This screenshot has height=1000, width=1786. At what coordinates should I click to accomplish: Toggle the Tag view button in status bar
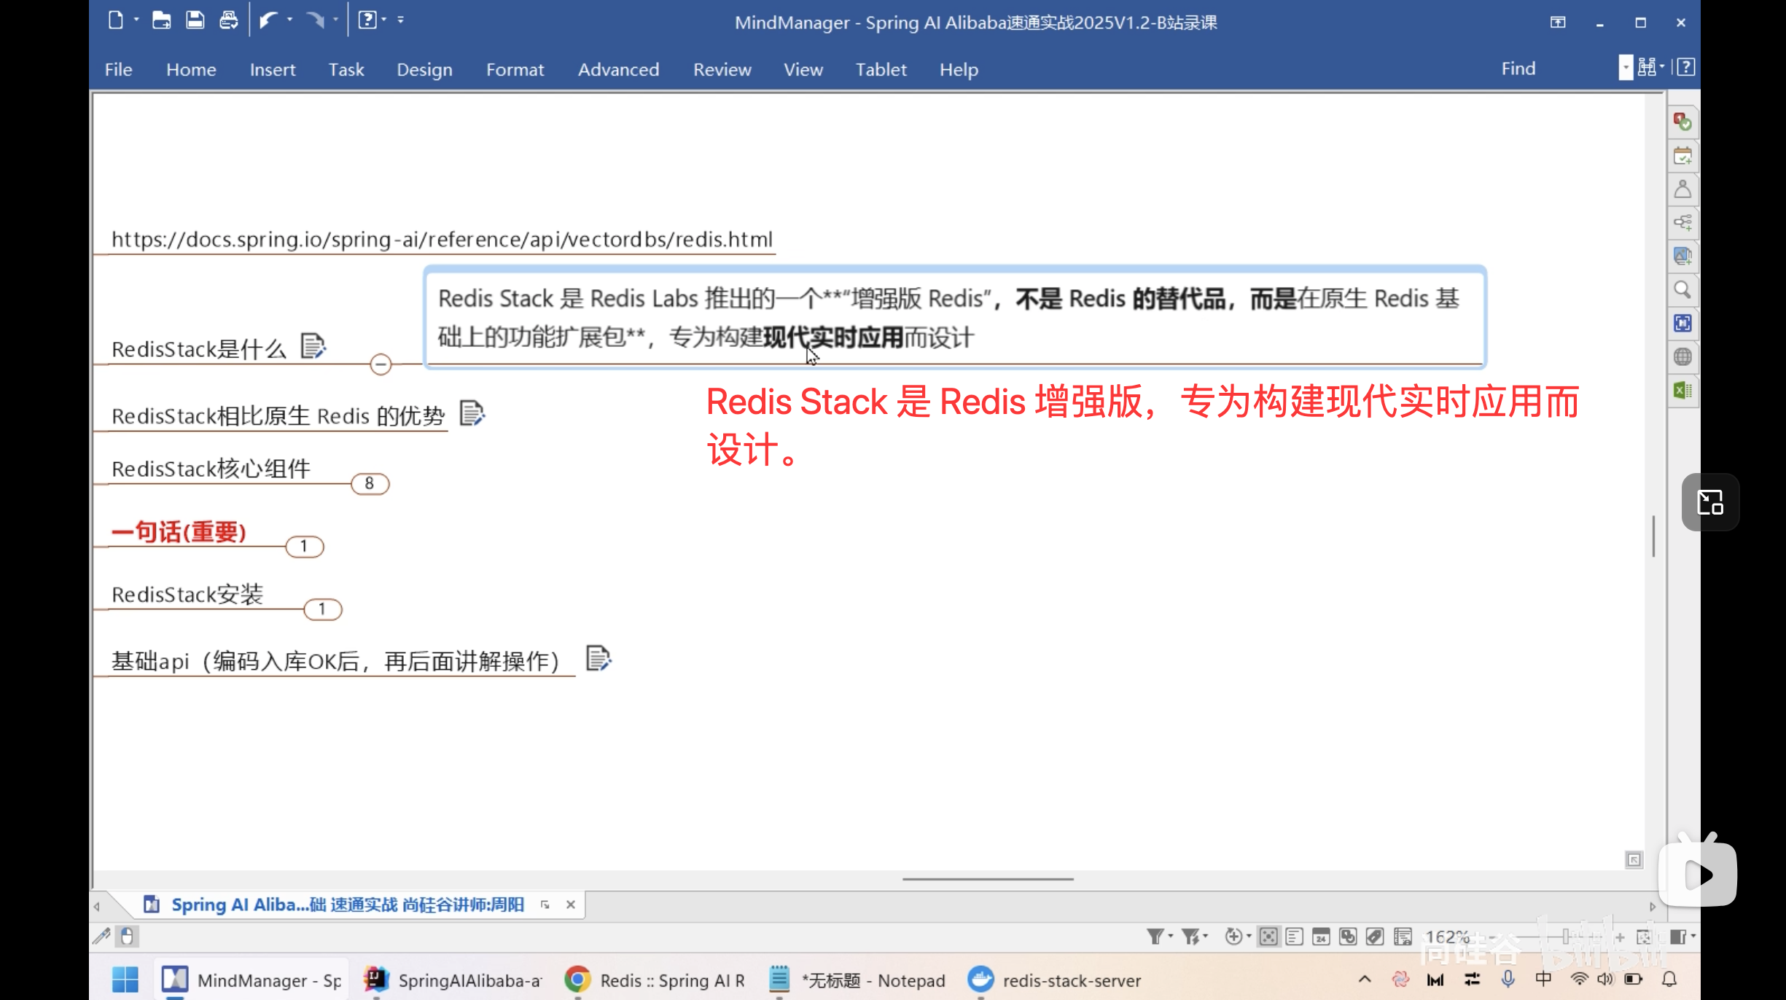pos(1375,937)
